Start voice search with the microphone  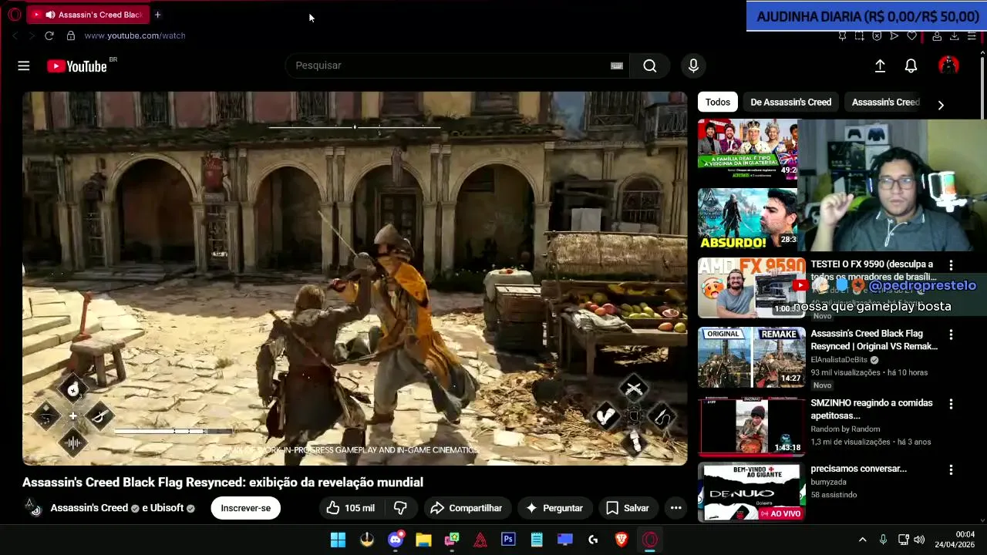pos(693,66)
